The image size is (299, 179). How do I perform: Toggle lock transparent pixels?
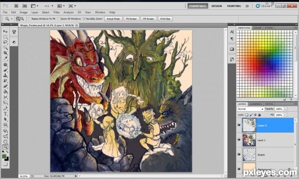247,115
